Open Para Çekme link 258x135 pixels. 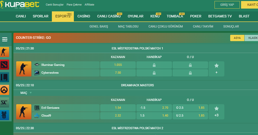74,5
